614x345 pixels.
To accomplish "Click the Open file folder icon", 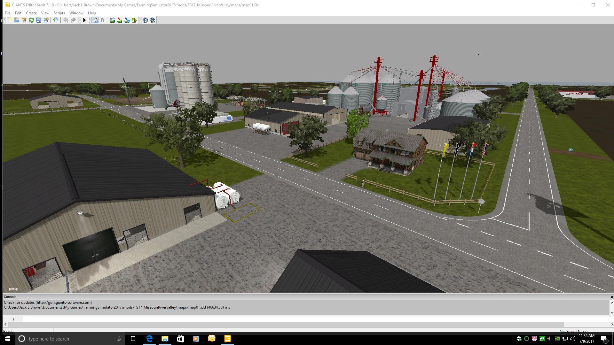I will (x=16, y=20).
